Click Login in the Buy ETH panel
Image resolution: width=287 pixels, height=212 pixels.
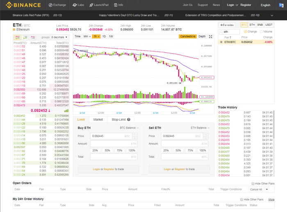[96, 169]
